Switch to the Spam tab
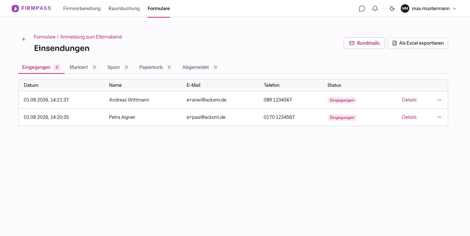This screenshot has height=236, width=470. 118,67
